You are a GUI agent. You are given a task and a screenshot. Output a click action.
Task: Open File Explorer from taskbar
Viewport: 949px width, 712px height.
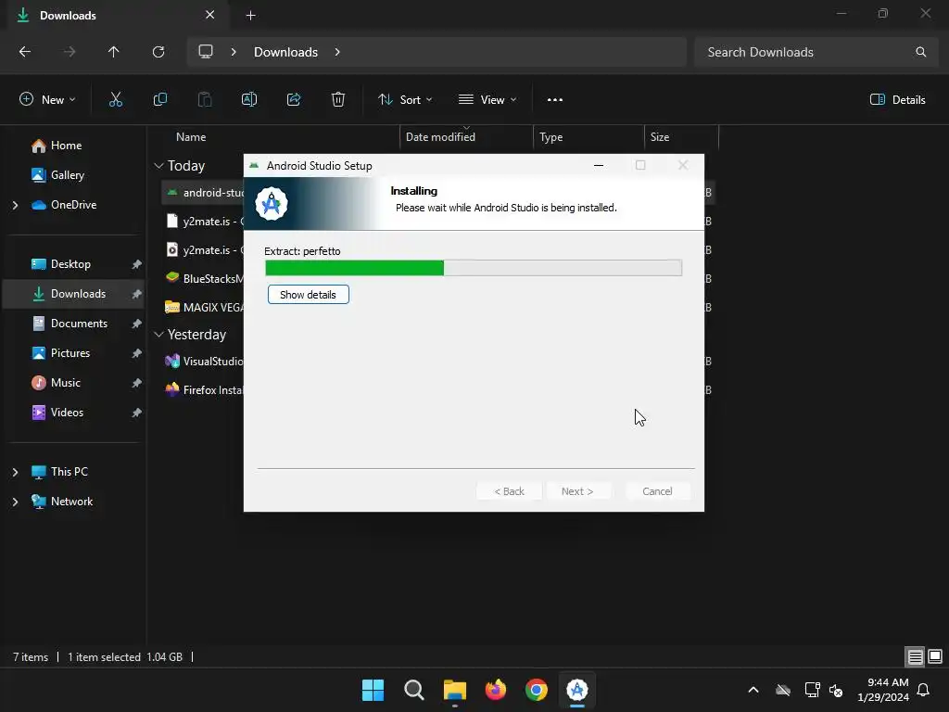tap(454, 690)
